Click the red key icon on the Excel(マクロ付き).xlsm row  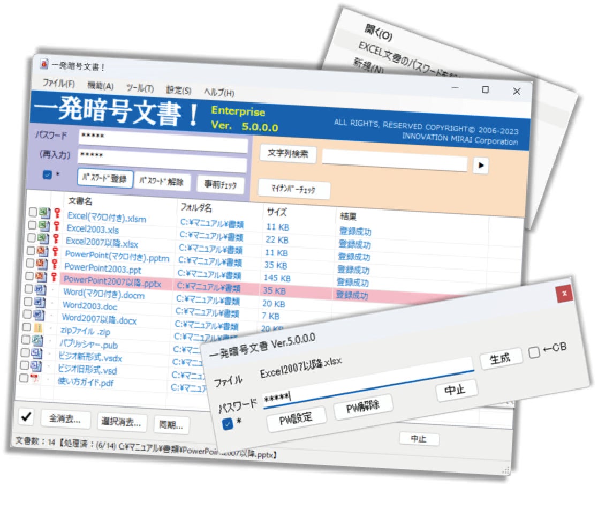tap(58, 213)
